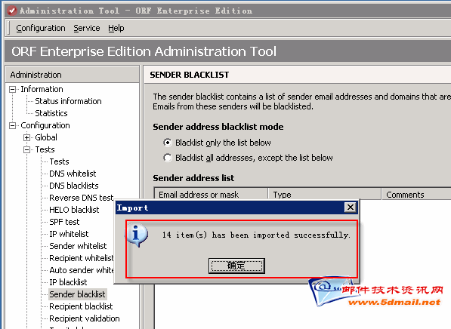Sort by Email address or mask column
451x329 pixels.
pos(211,195)
